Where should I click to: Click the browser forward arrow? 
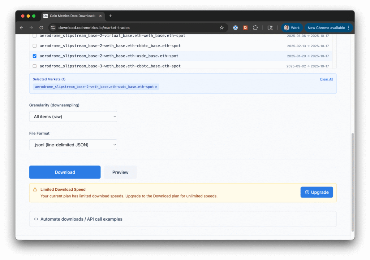[31, 28]
